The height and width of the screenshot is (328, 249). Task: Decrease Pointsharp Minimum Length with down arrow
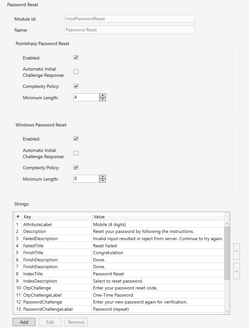point(103,99)
